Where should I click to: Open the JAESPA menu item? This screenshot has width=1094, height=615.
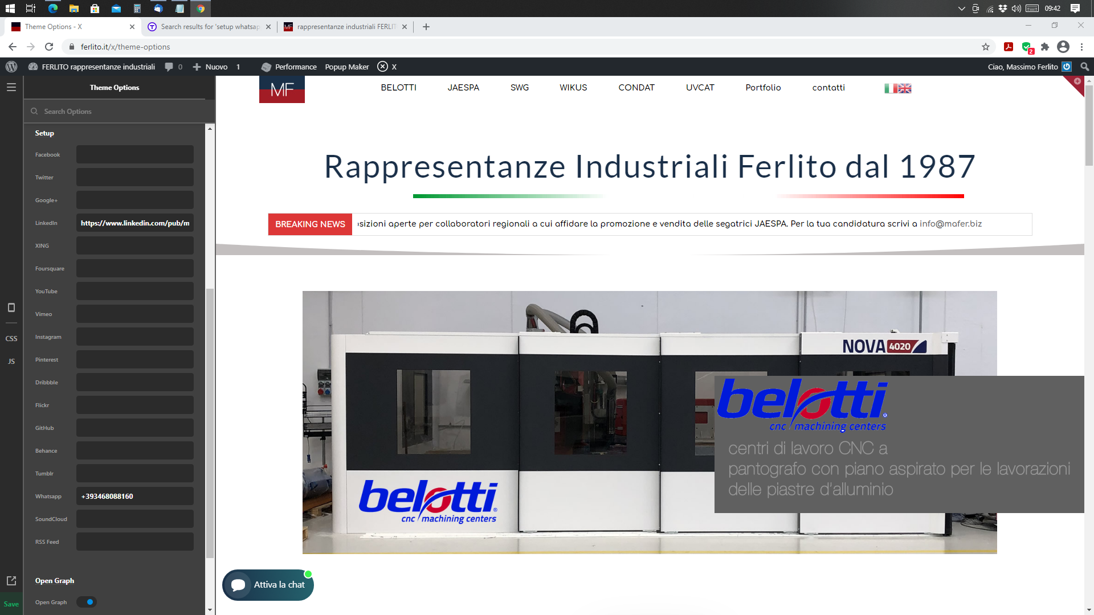tap(463, 88)
